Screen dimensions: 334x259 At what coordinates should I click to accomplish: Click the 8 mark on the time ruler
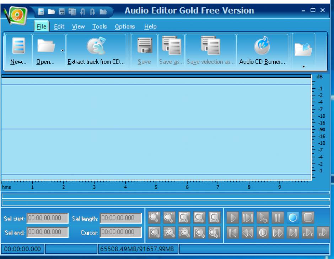(249, 187)
